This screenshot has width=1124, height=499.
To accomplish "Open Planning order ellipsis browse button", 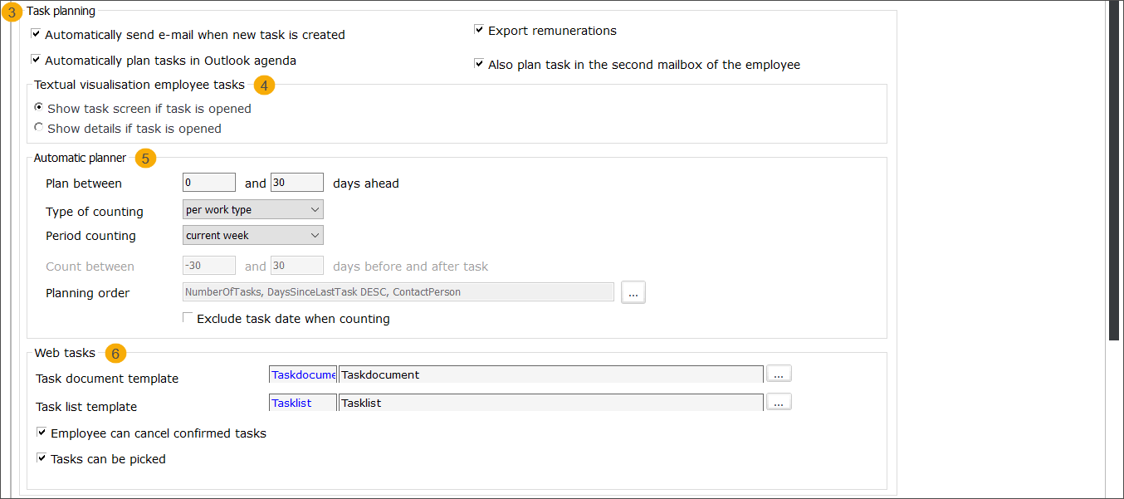I will click(633, 292).
